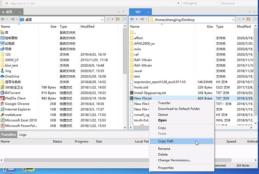This screenshot has height=174, width=259.
Task: Choose Change Permissions in context menu
Action: 174,160
